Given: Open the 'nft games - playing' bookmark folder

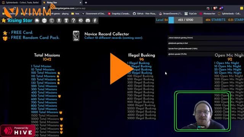Looking at the screenshot, I should 58,14.
